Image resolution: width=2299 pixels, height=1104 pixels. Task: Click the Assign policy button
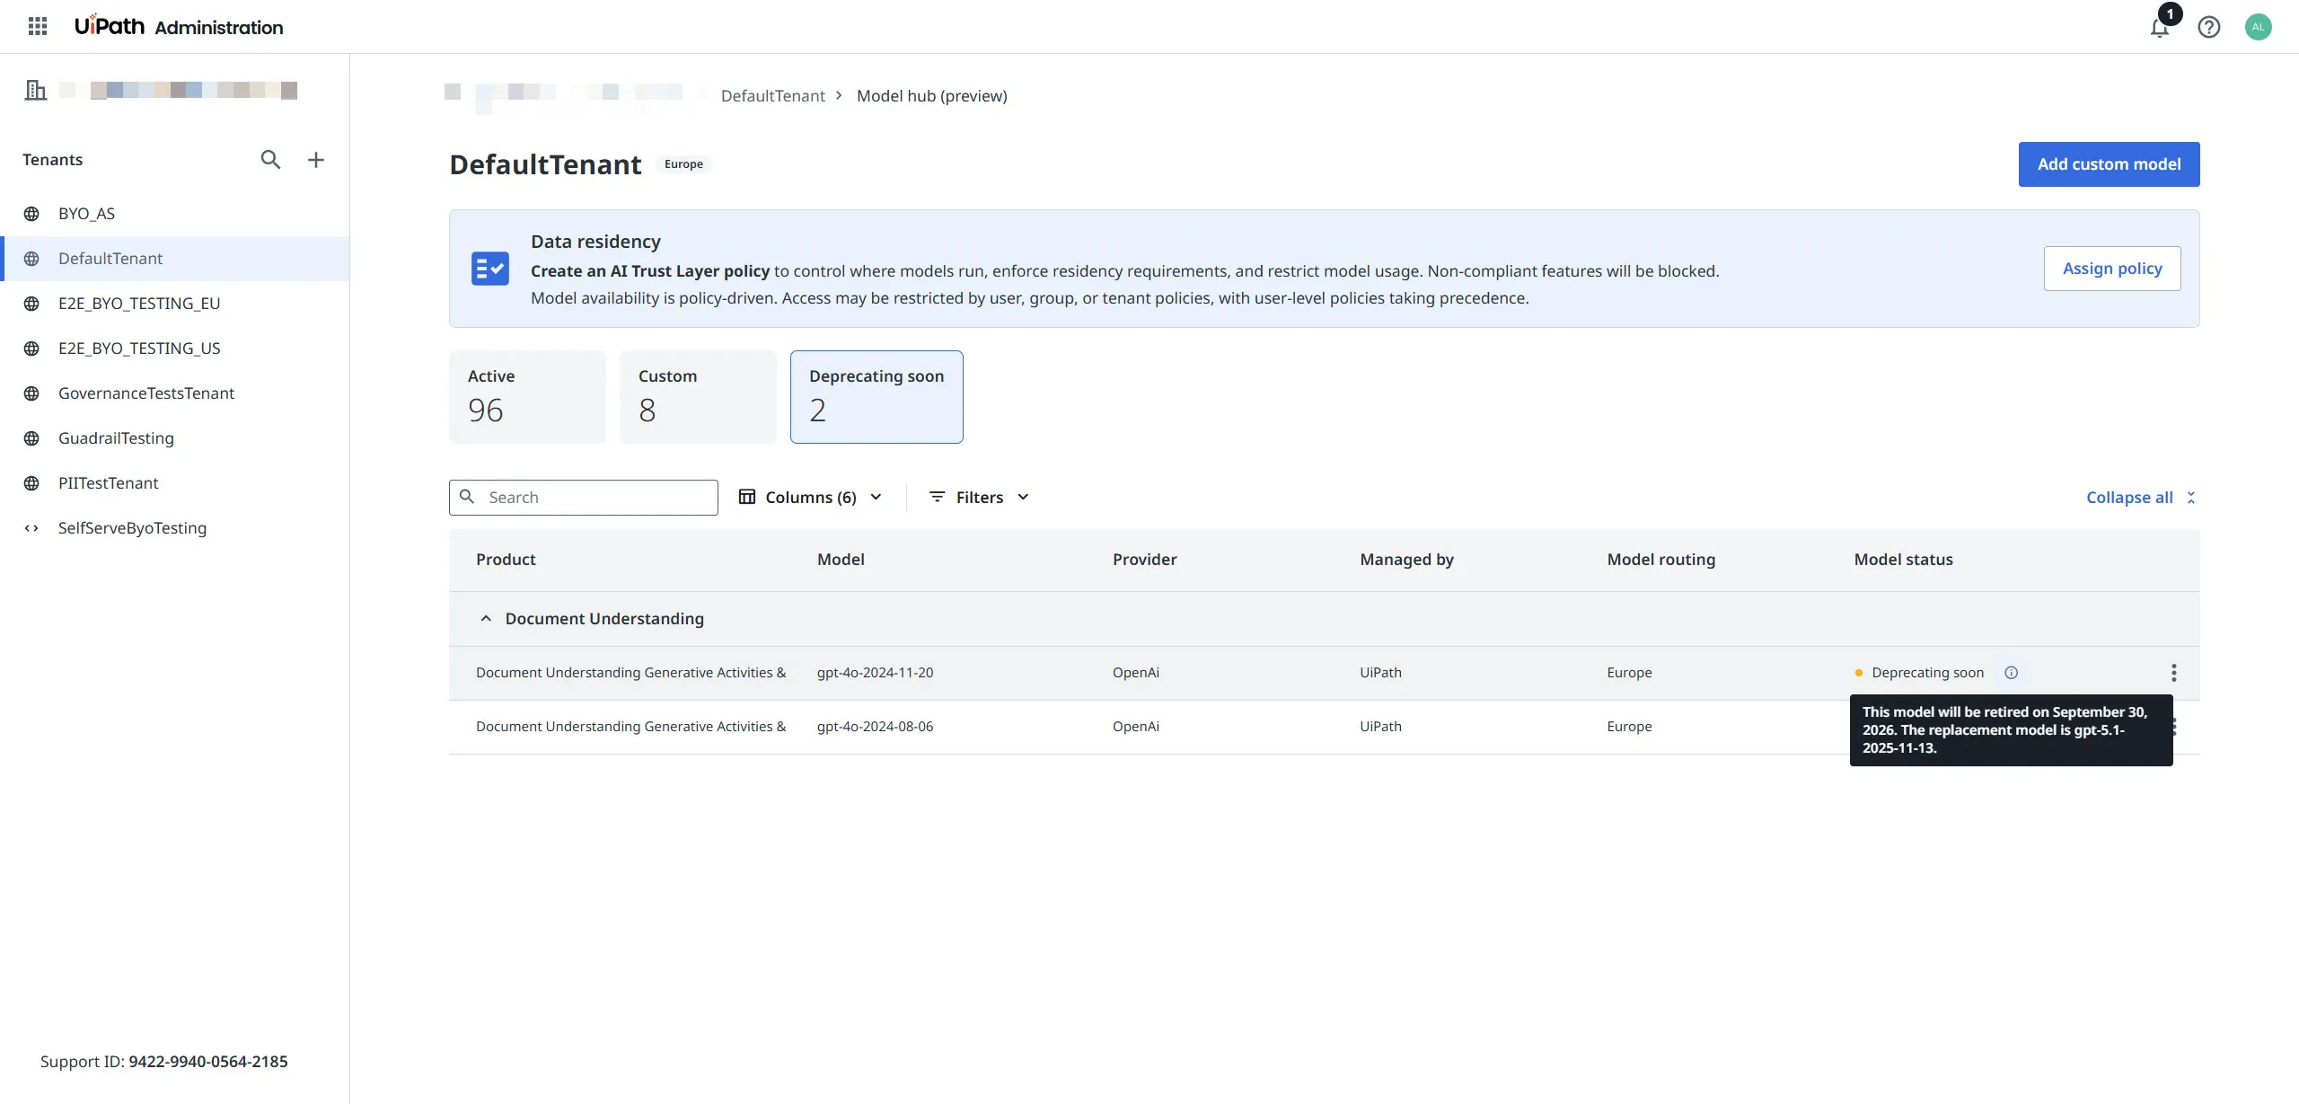2112,269
